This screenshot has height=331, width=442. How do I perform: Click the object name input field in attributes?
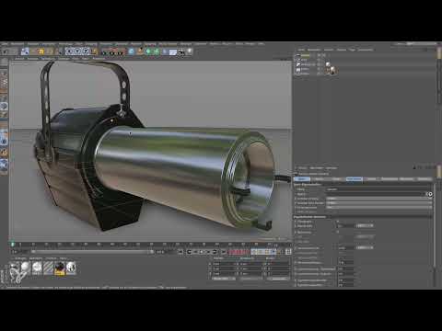pyautogui.click(x=378, y=189)
